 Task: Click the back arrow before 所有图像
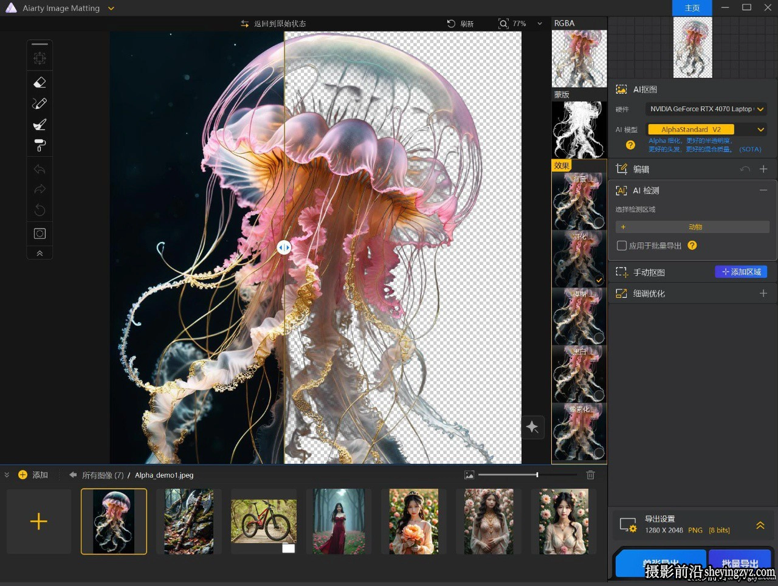click(73, 475)
